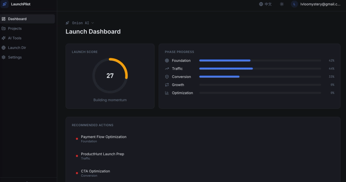Click the Foundation progress bar
Screen dimensions: 346x182
coord(260,60)
